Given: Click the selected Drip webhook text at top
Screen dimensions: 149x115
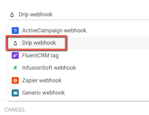Looking at the screenshot, I should [36, 14].
